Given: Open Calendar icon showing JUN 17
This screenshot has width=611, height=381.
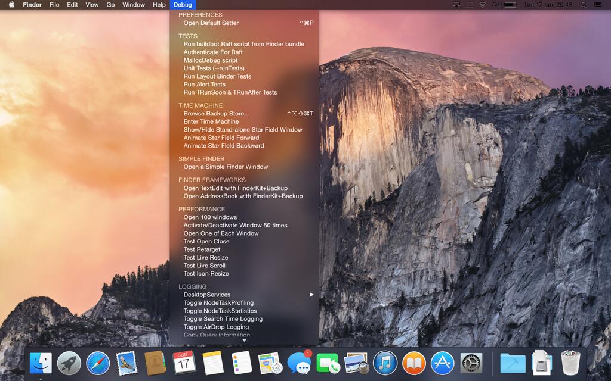Looking at the screenshot, I should [x=184, y=363].
